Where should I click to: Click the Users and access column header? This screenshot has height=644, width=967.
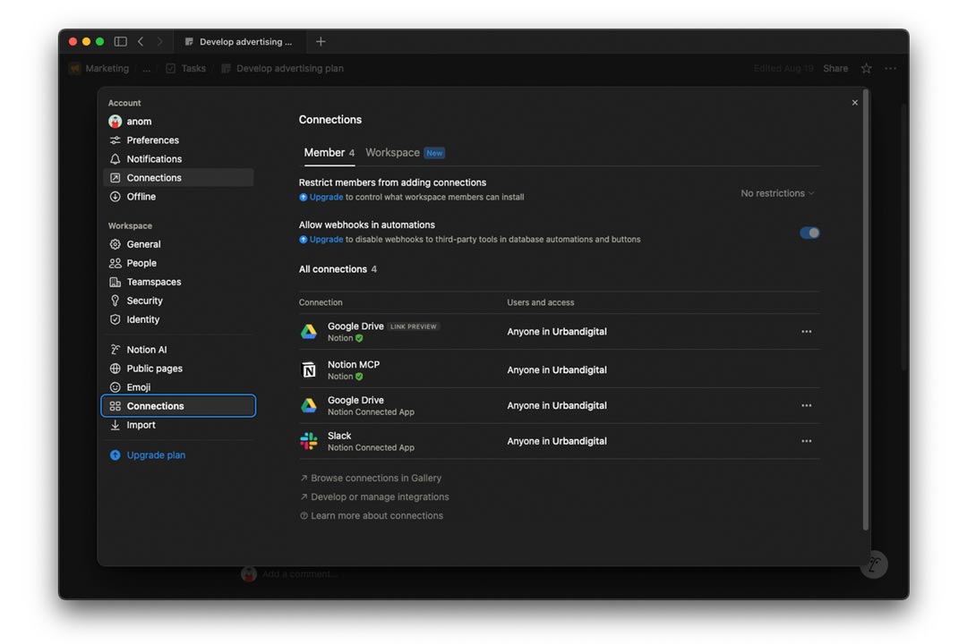pyautogui.click(x=540, y=302)
